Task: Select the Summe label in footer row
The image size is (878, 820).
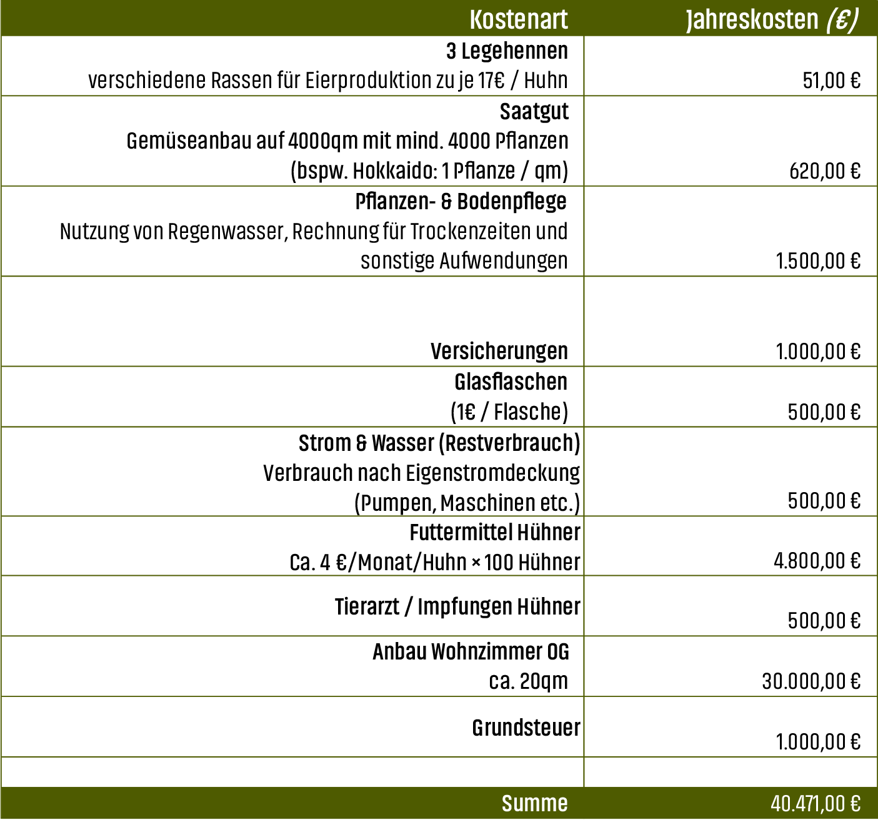Action: 534,803
